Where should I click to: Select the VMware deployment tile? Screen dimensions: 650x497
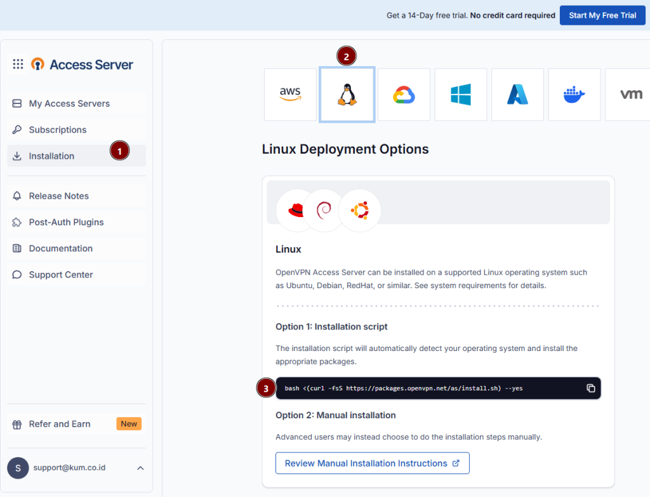[x=629, y=95]
